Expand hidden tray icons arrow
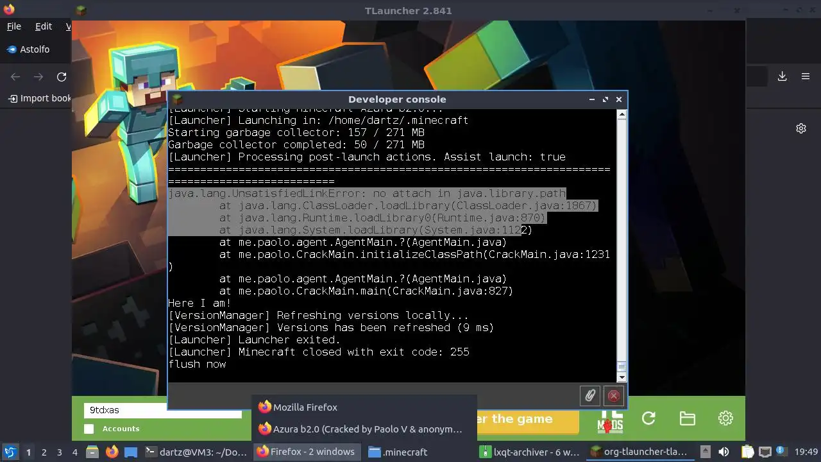 (705, 452)
